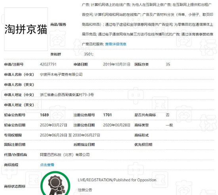Select the LIVE/REGISTRATION/Published for Opposition status text
Screen dimensions: 218x195
point(117,180)
